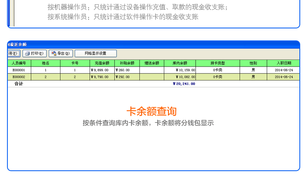Click the 性别 column header
This screenshot has height=175, width=308.
point(253,63)
